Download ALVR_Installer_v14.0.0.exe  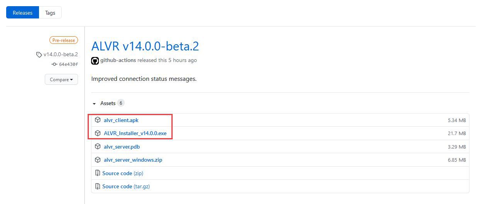coord(135,133)
